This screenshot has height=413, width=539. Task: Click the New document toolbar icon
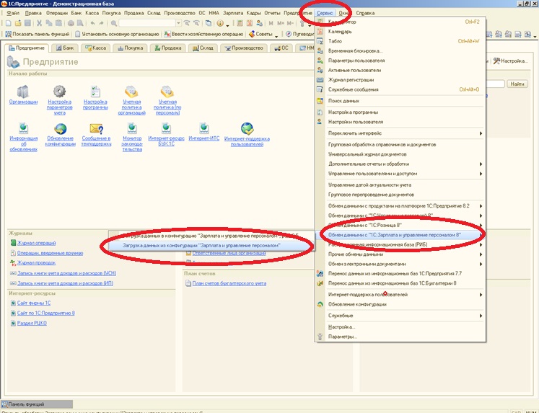point(8,23)
